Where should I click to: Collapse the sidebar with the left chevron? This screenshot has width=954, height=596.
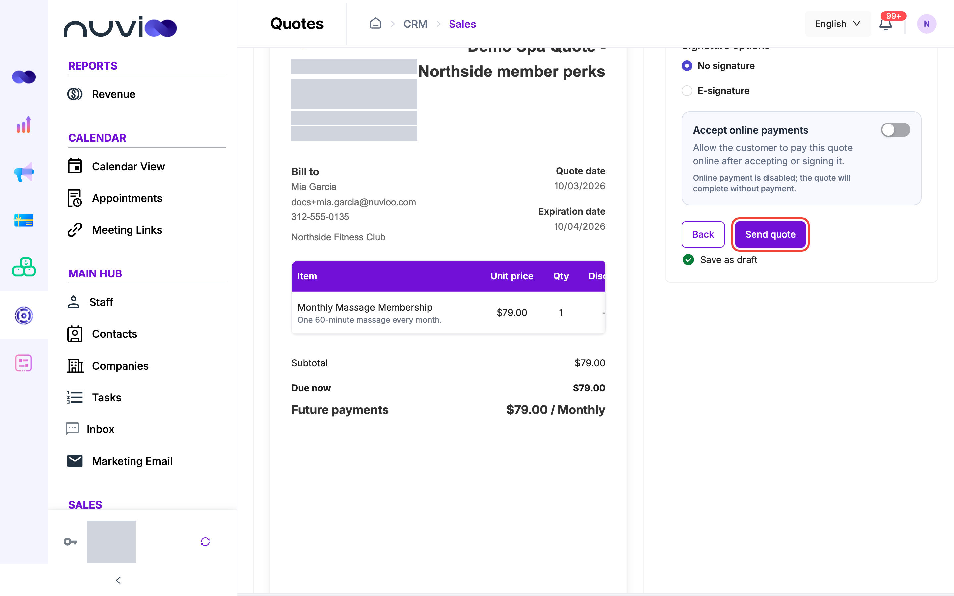118,580
